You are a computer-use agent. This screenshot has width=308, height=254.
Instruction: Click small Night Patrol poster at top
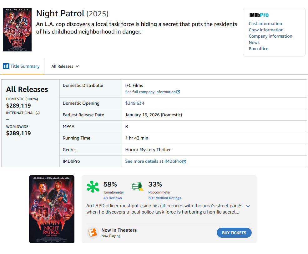pyautogui.click(x=17, y=29)
